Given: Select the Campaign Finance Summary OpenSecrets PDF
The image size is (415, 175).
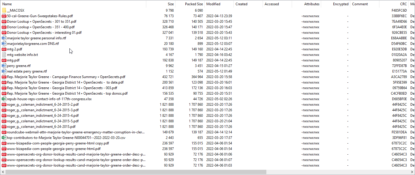Looking at the screenshot, I should (66, 77).
